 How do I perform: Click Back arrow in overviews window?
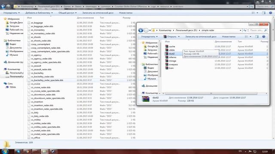(x=3, y=6)
